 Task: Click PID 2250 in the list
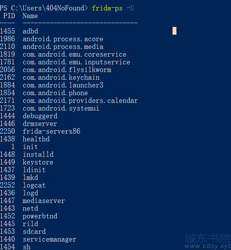[x=7, y=131]
